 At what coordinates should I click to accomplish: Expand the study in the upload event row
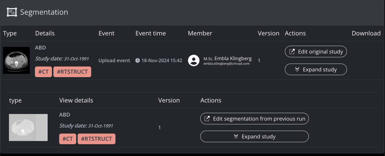[316, 69]
